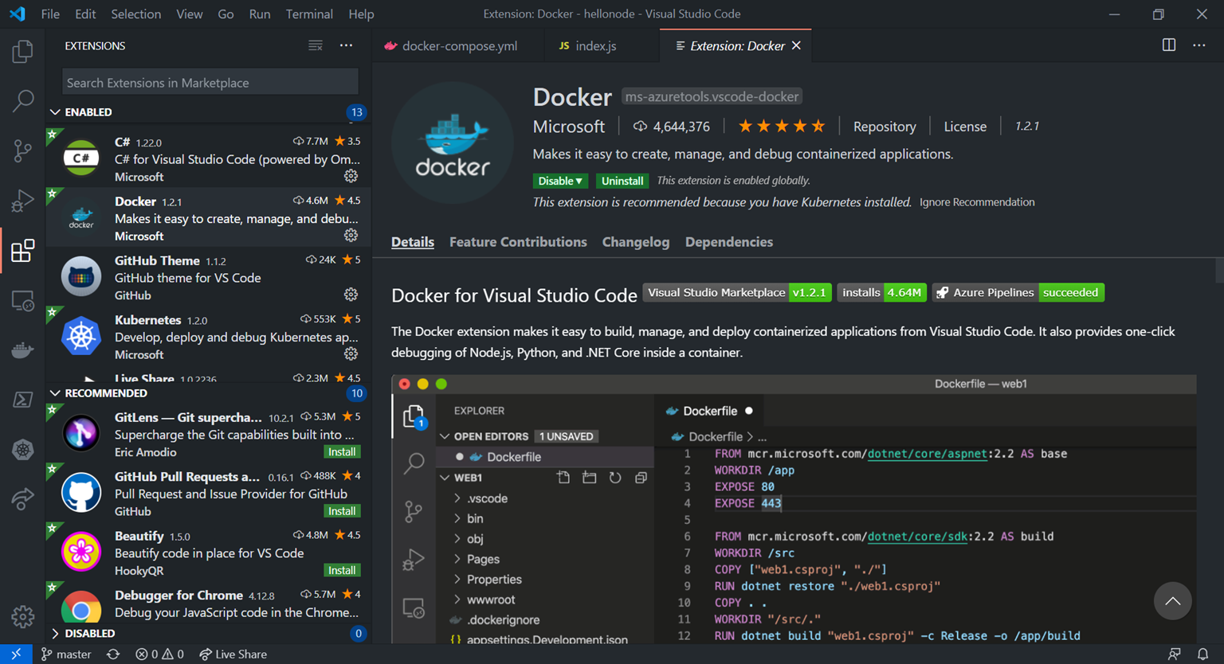Viewport: 1224px width, 664px height.
Task: Open the Extensions view icon
Action: click(x=22, y=251)
